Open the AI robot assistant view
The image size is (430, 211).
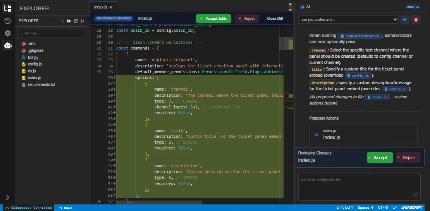(x=8, y=46)
